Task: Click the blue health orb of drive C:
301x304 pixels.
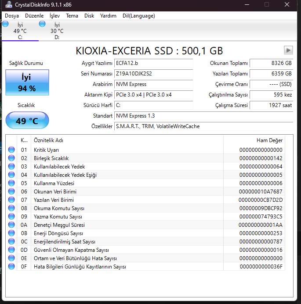Action: [x=5, y=24]
